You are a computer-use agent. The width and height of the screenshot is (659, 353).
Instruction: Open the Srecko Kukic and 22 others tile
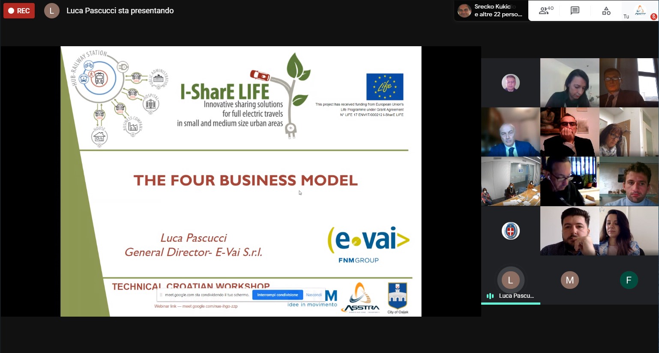pos(491,11)
